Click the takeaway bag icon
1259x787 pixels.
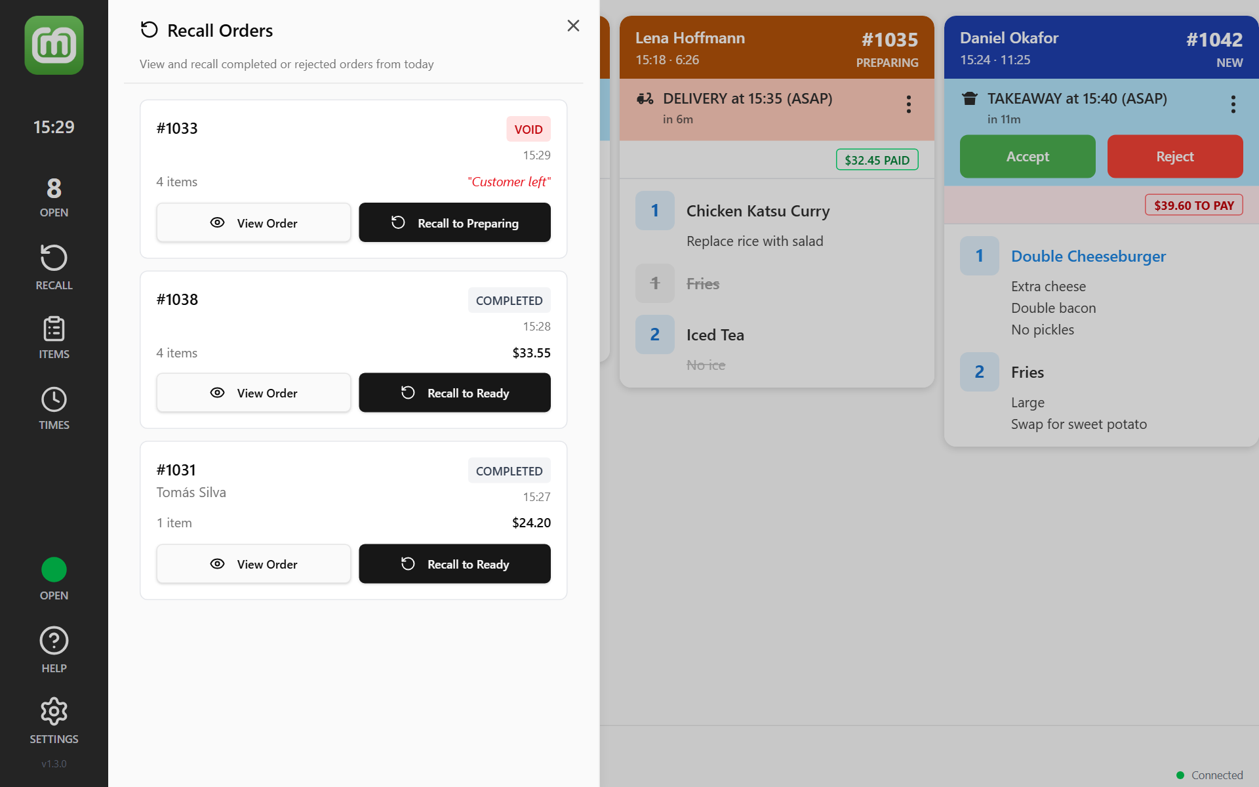(969, 98)
